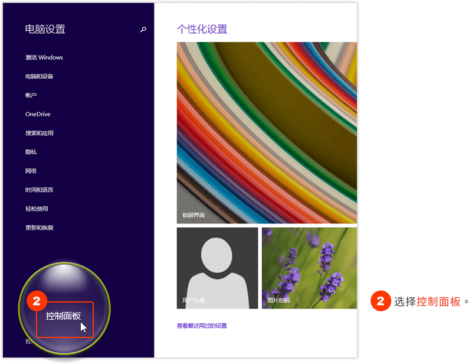472x364 pixels.
Task: Open 激活 Windows settings
Action: [44, 57]
